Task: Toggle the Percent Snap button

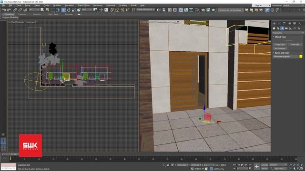Action: pyautogui.click(x=122, y=10)
